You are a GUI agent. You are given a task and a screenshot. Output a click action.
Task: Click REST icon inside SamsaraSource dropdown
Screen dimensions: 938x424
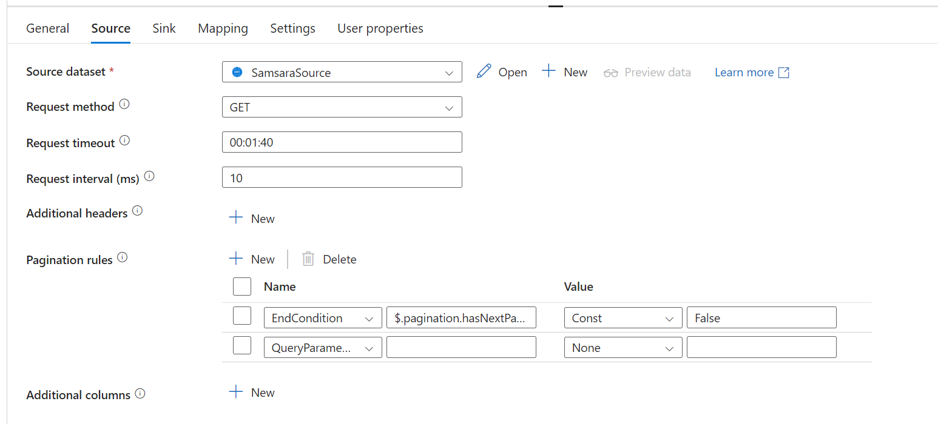(x=237, y=73)
